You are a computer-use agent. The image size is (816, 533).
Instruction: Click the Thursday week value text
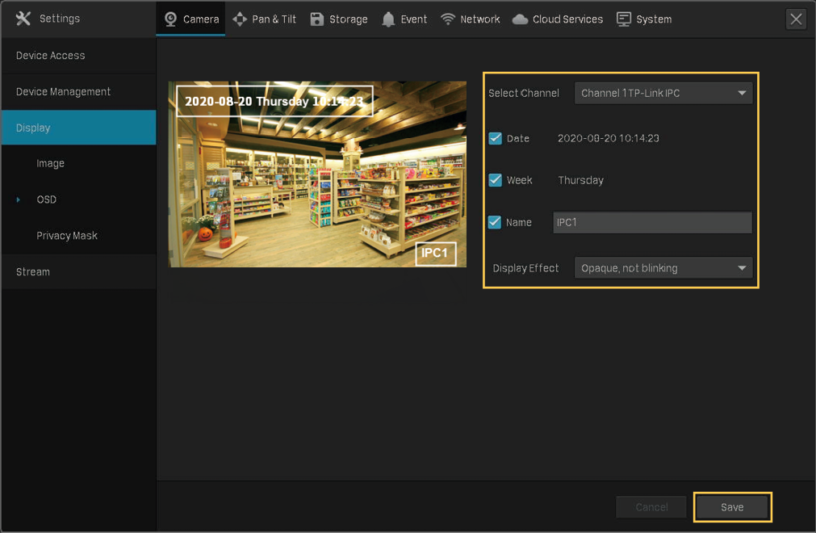pos(581,180)
